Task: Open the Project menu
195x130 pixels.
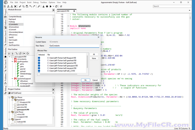Action: click(22, 2)
